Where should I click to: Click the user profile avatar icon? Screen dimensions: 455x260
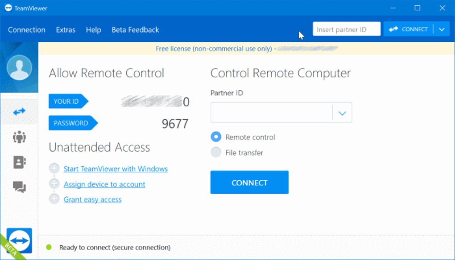19,68
